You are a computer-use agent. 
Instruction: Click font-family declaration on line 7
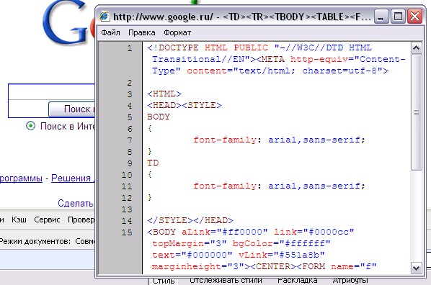click(279, 140)
